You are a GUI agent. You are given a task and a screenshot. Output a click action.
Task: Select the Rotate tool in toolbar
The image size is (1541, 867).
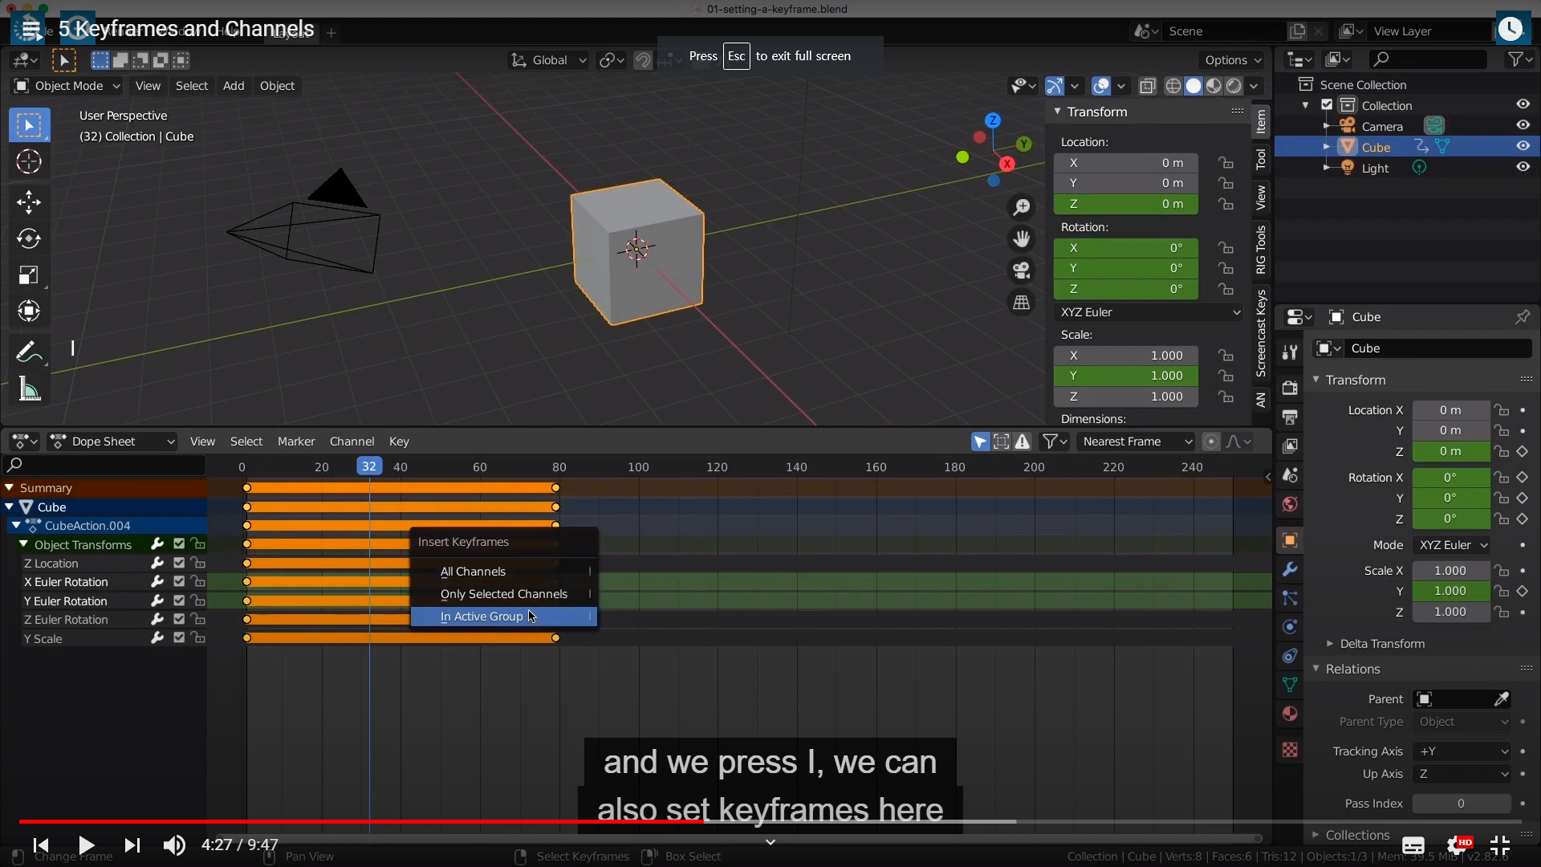[x=29, y=238]
